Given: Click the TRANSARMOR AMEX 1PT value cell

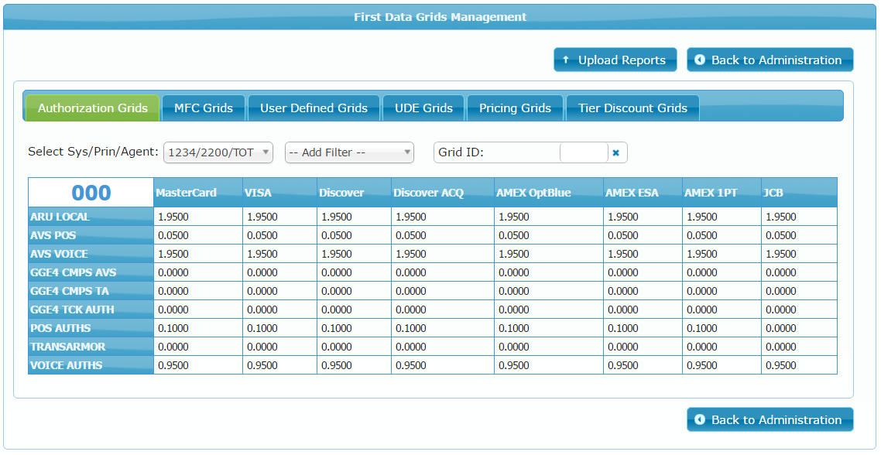Looking at the screenshot, I should coord(722,347).
